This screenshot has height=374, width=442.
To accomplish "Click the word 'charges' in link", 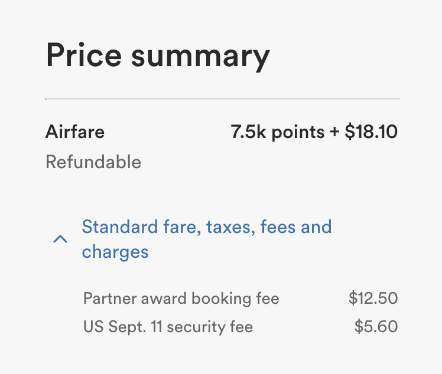I will pyautogui.click(x=115, y=252).
